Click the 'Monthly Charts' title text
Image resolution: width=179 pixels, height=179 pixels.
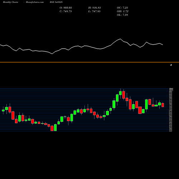click(x=10, y=2)
